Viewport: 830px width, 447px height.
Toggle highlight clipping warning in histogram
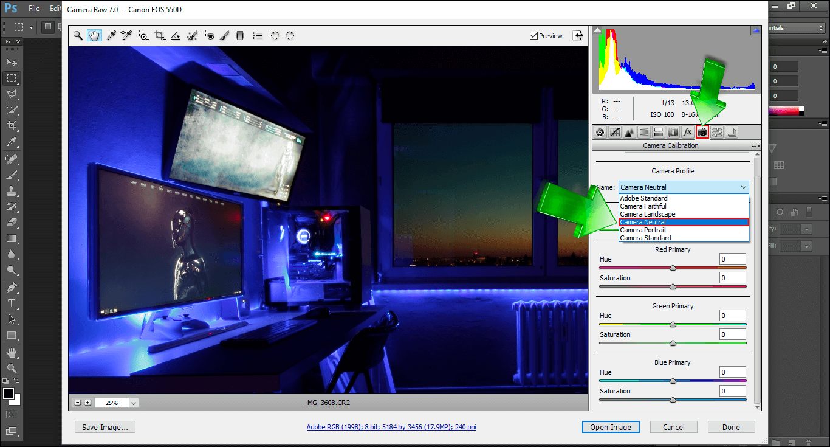click(756, 30)
